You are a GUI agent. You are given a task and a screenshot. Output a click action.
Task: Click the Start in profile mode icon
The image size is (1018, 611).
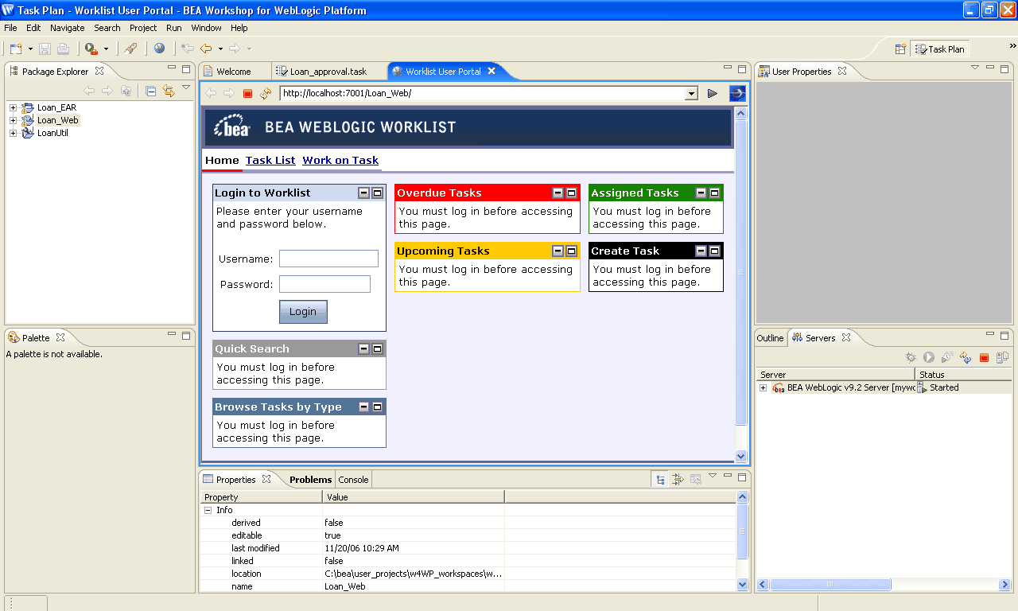point(947,358)
